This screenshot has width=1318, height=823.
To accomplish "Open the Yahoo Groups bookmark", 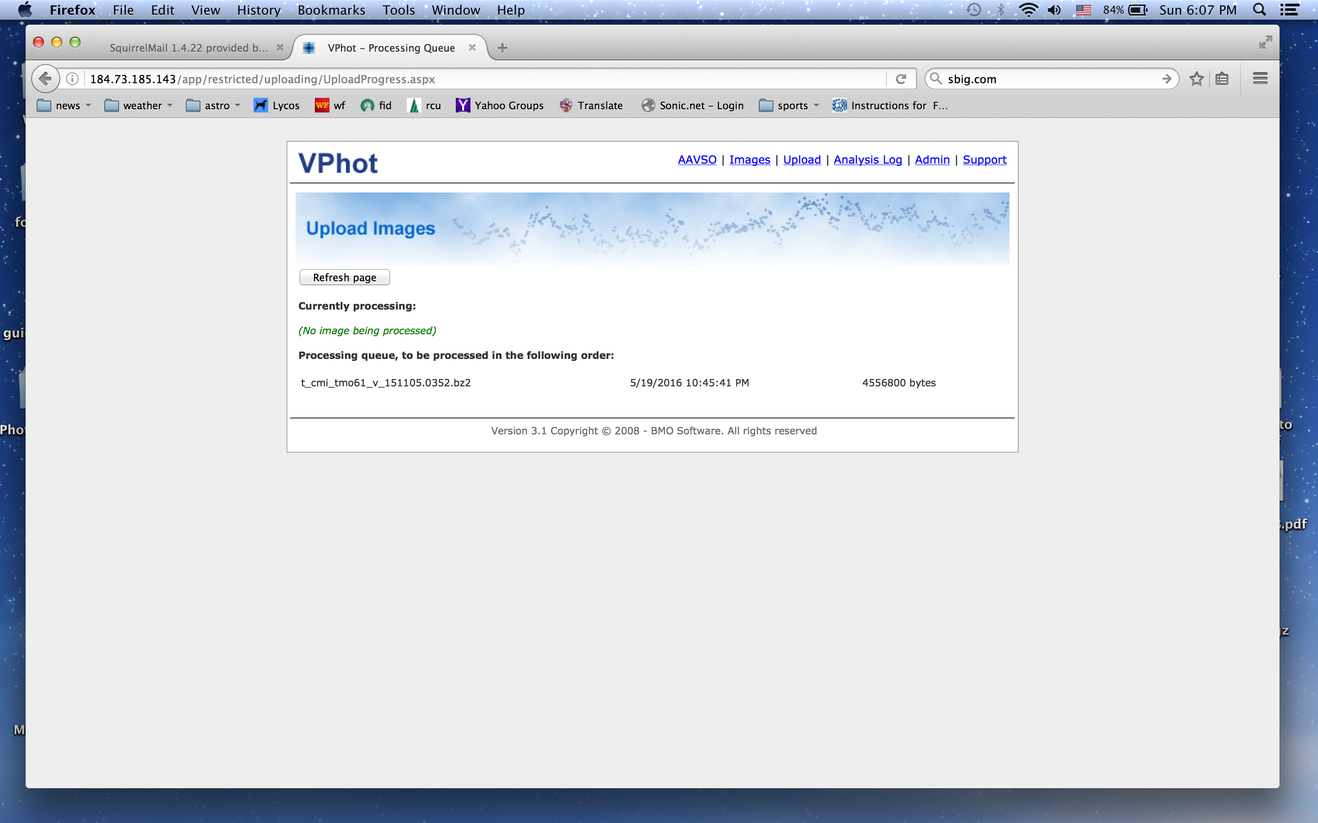I will coord(499,106).
